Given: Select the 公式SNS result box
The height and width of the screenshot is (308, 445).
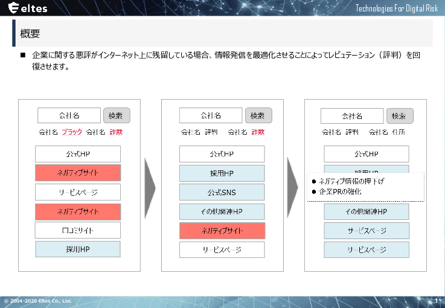Looking at the screenshot, I should pyautogui.click(x=222, y=192).
